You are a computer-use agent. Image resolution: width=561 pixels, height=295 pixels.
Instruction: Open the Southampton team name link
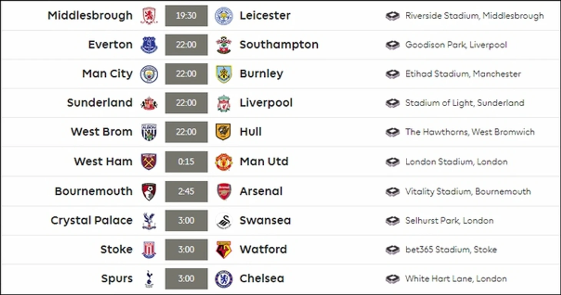point(279,44)
